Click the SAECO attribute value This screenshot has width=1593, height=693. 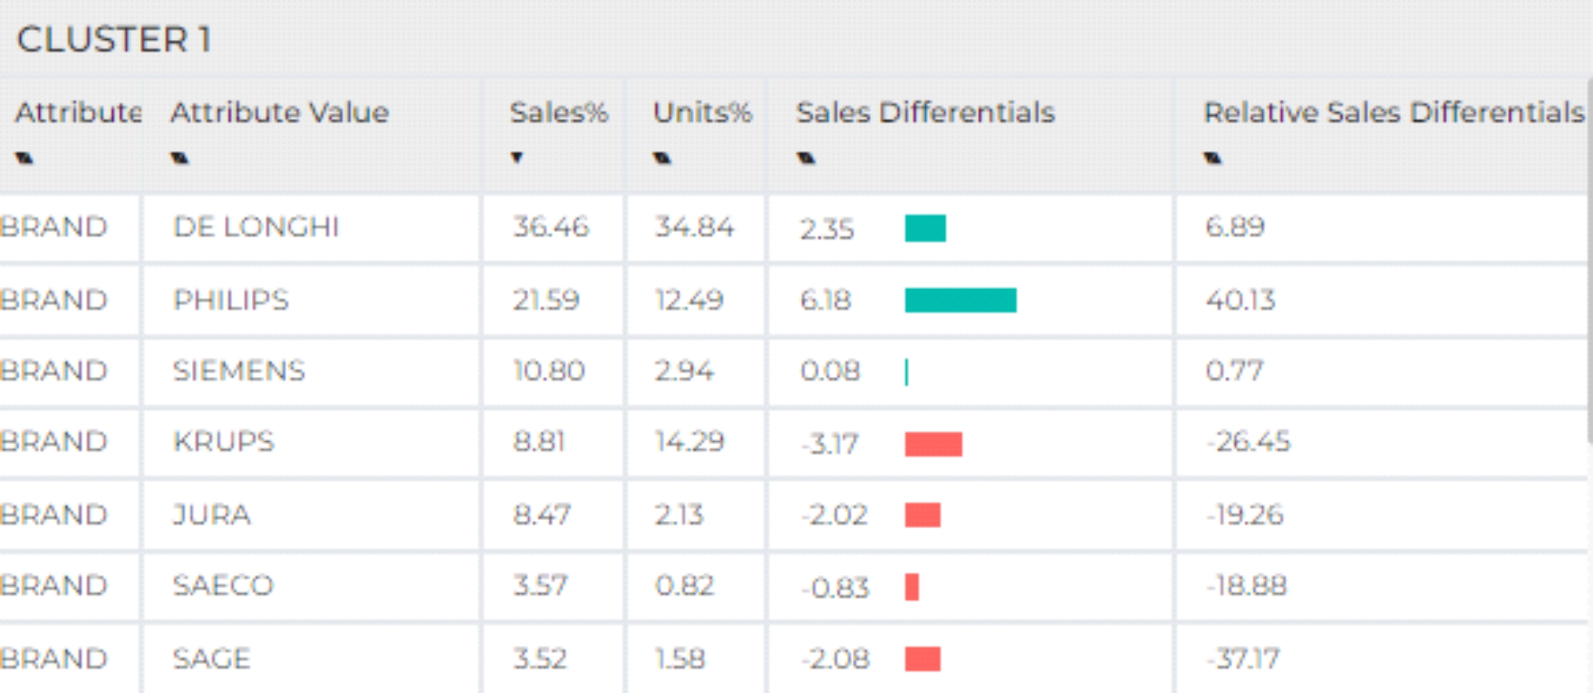point(223,586)
